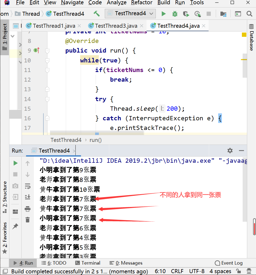Image resolution: width=256 pixels, height=275 pixels.
Task: Open the 1: Project side panel
Action: (5, 37)
